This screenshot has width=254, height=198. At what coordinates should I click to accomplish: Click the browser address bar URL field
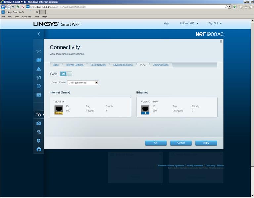(126, 7)
